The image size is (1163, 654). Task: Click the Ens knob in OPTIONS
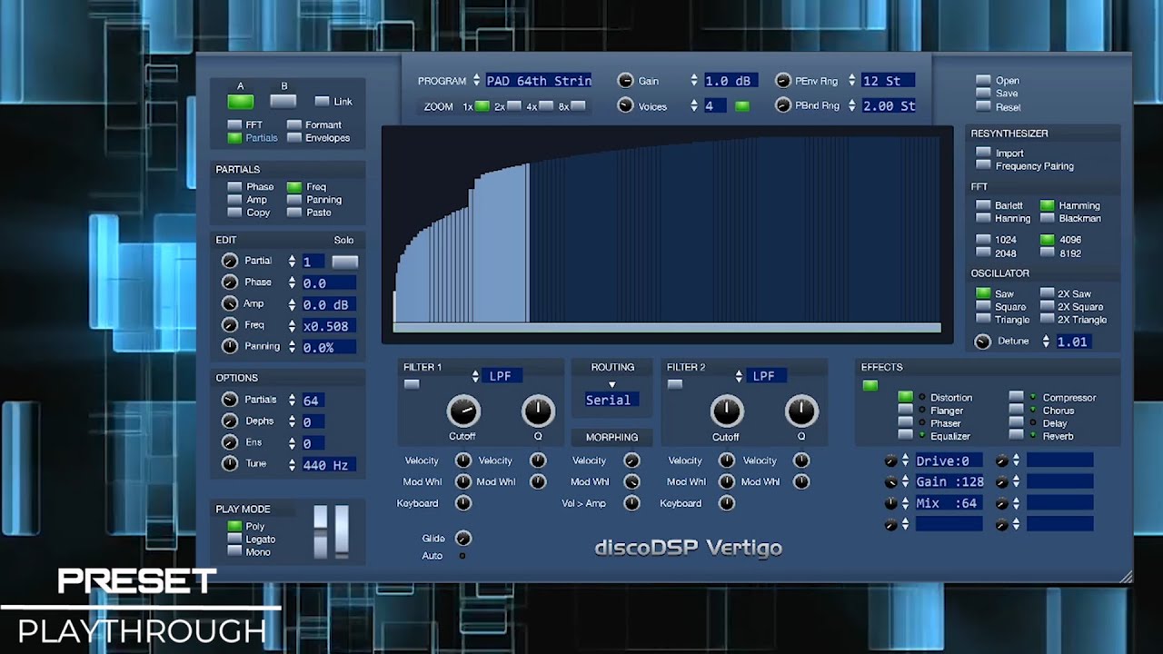point(230,442)
